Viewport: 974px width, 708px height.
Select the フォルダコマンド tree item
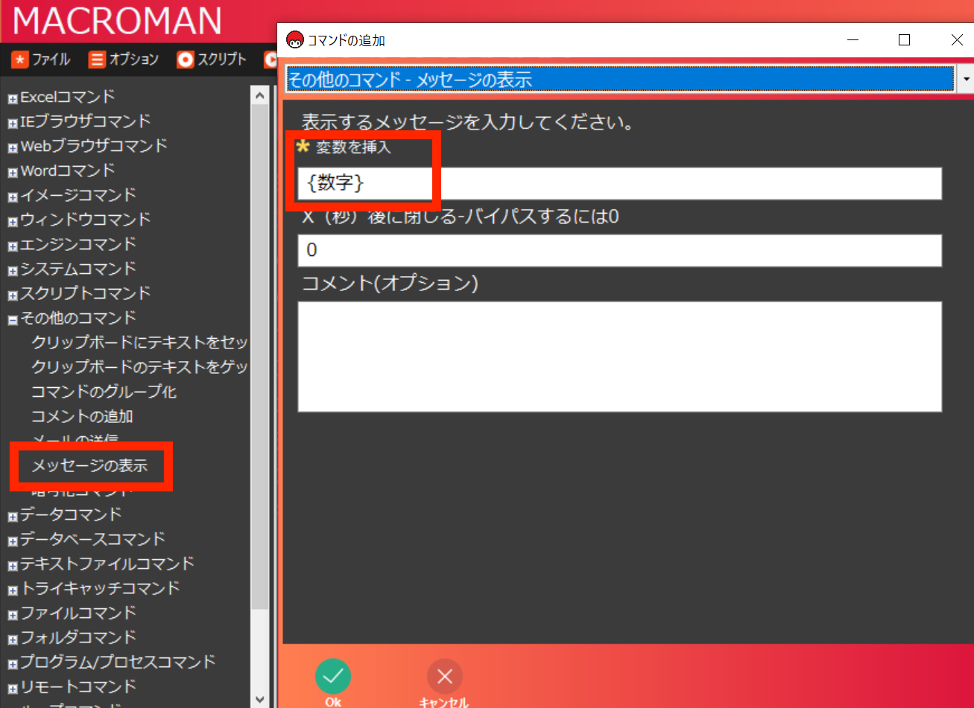pyautogui.click(x=78, y=637)
